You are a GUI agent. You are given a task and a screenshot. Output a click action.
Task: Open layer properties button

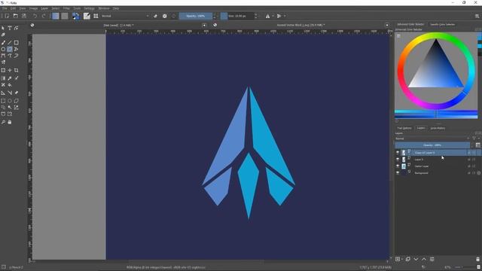point(432,259)
